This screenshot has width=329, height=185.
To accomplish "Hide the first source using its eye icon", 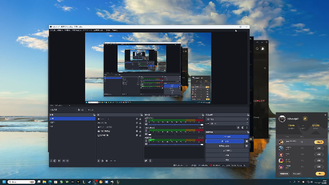I will click(137, 118).
